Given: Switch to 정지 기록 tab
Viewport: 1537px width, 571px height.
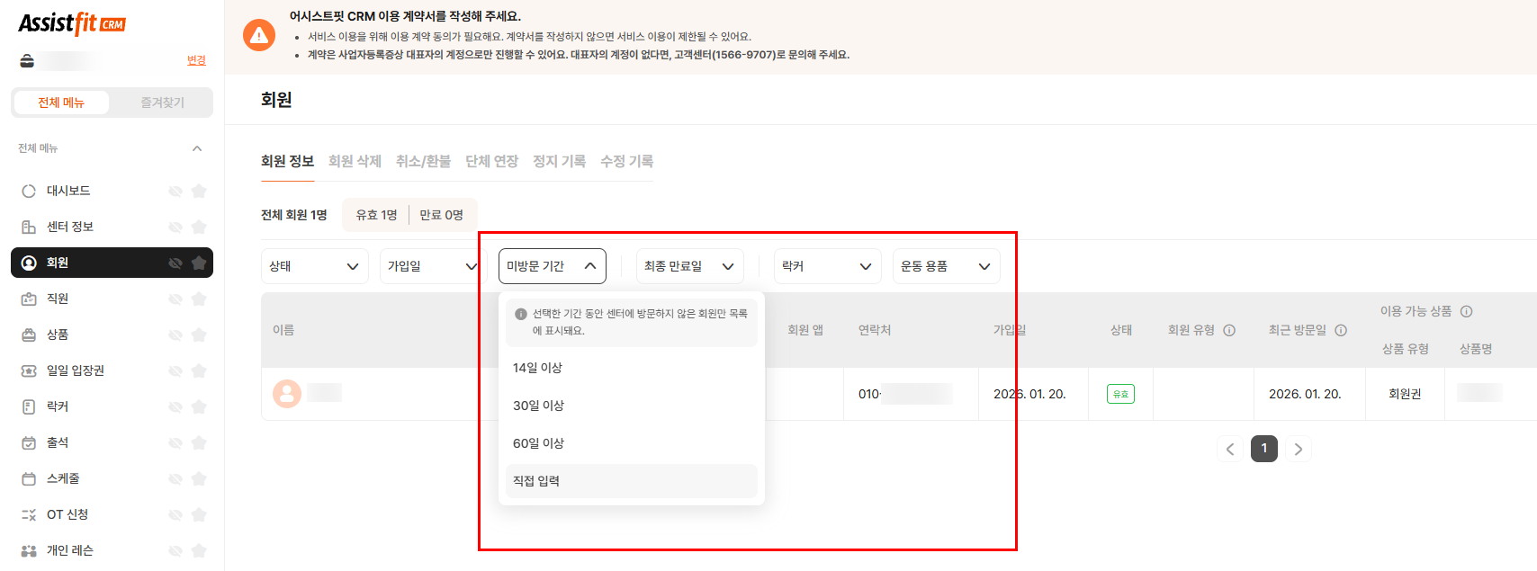Looking at the screenshot, I should (559, 161).
